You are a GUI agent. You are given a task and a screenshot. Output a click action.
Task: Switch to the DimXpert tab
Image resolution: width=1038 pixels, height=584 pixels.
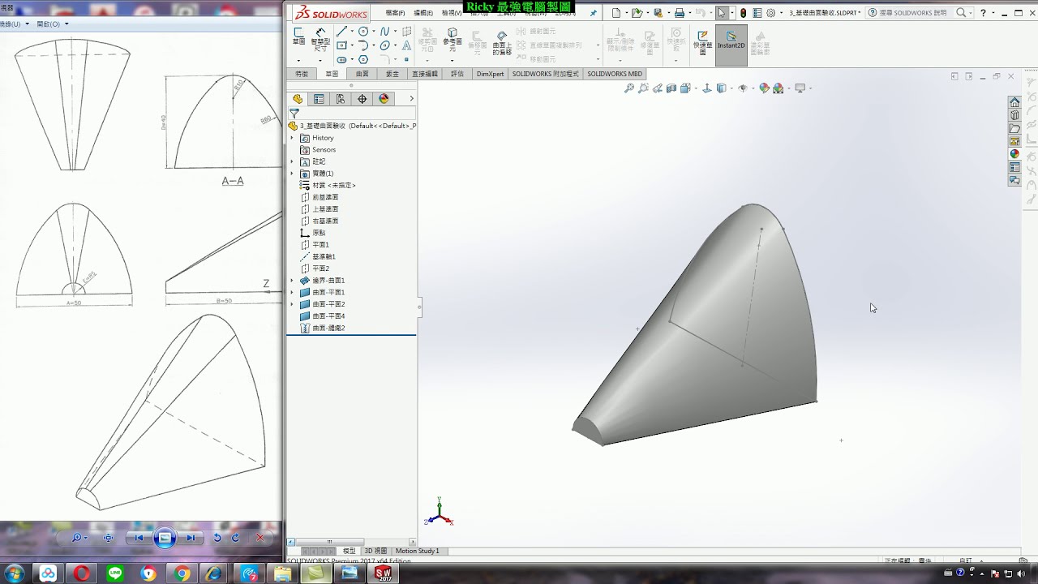490,74
